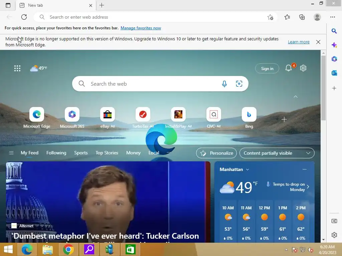Open the Content partially visible dropdown
This screenshot has width=342, height=256.
[x=277, y=153]
